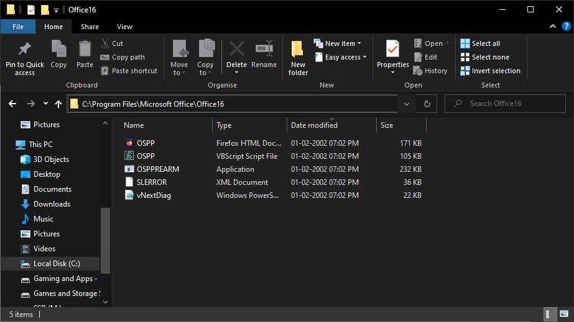Click the address bar path field
Screen dimensions: 574x322
tap(233, 104)
